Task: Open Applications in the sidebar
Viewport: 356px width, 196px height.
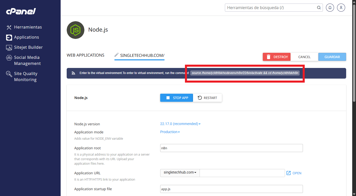Action: click(27, 37)
